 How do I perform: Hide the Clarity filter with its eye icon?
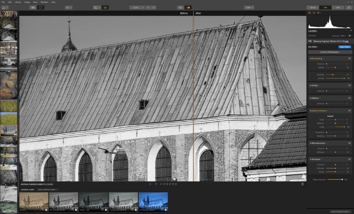coord(350,85)
